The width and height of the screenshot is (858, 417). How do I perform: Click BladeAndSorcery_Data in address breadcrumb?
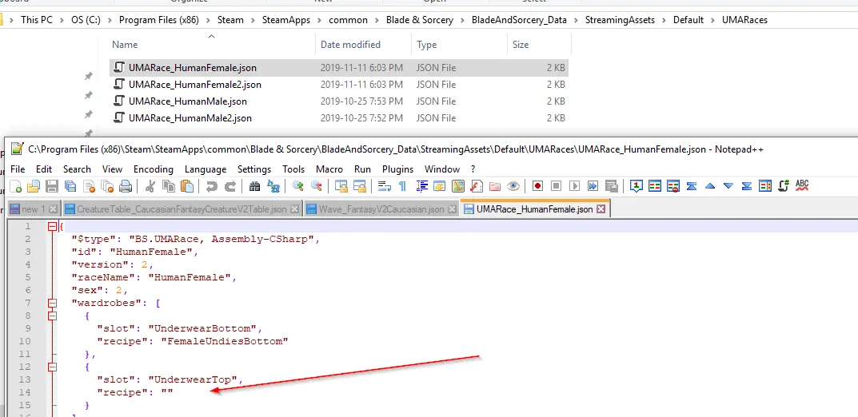[519, 20]
